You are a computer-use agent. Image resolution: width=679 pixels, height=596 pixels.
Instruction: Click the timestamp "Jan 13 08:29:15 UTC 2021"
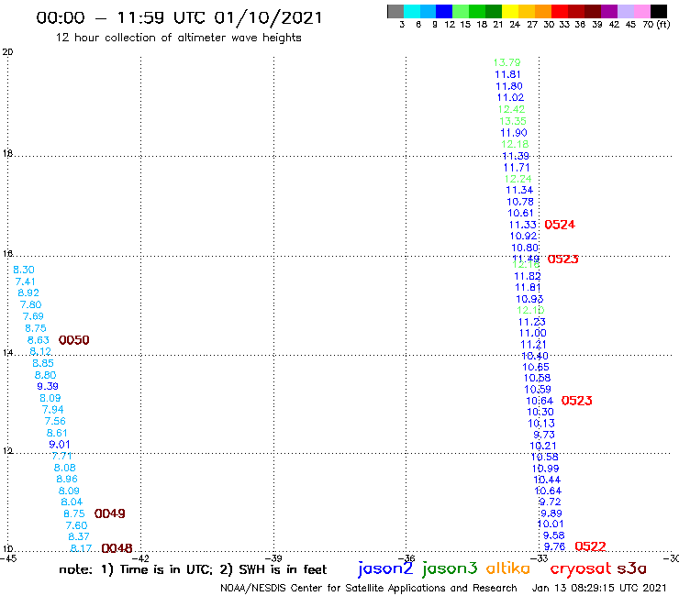pos(599,588)
